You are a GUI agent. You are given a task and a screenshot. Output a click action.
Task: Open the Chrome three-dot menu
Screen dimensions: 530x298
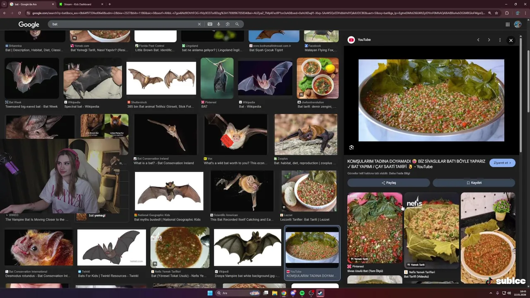click(525, 13)
